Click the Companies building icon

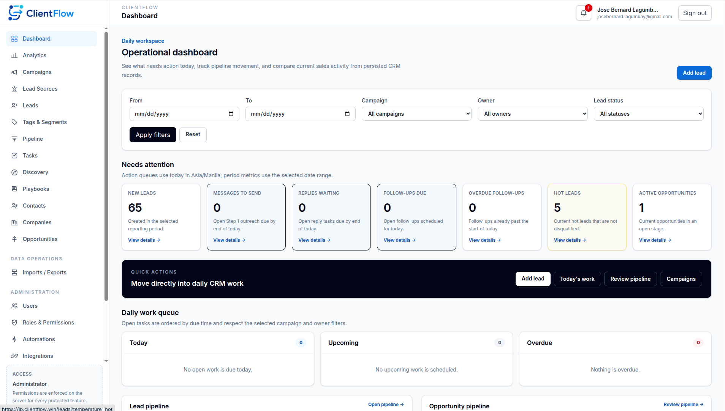tap(14, 222)
